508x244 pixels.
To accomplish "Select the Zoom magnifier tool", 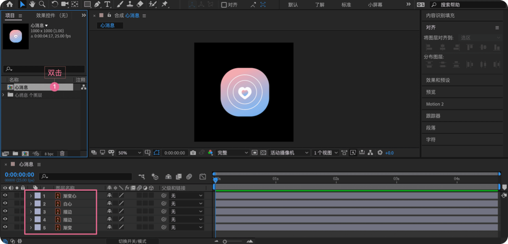I will coord(42,4).
